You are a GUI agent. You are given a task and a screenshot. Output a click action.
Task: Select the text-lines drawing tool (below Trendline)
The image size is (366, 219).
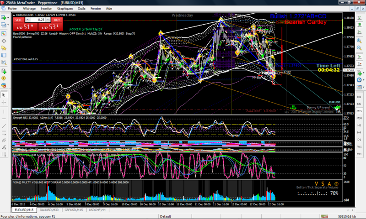[x=4, y=133]
